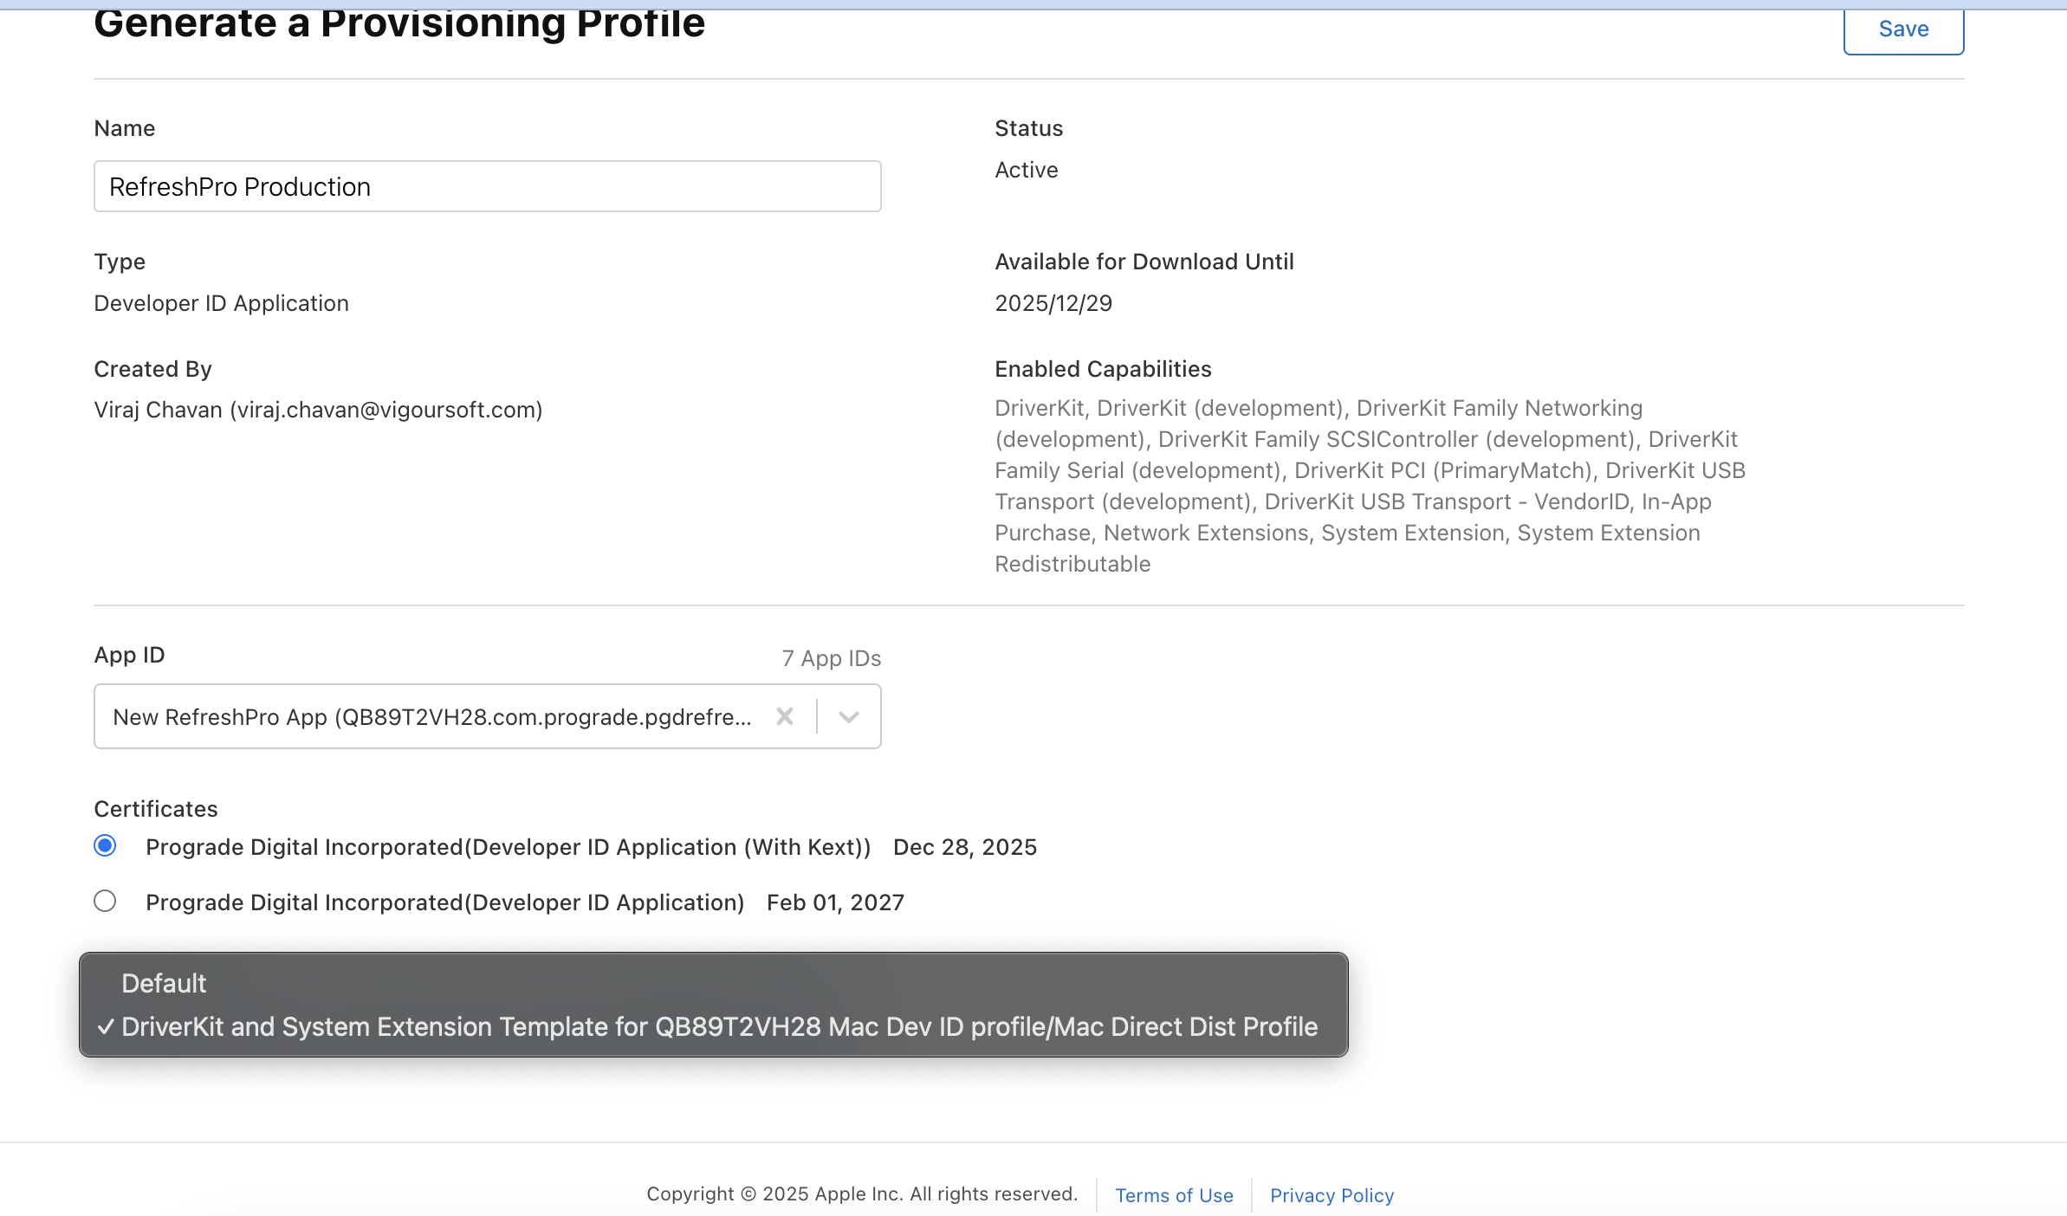
Task: Expand the App ID dropdown chevron
Action: pyautogui.click(x=849, y=716)
